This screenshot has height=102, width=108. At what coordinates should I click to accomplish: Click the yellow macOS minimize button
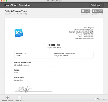[4, 1]
